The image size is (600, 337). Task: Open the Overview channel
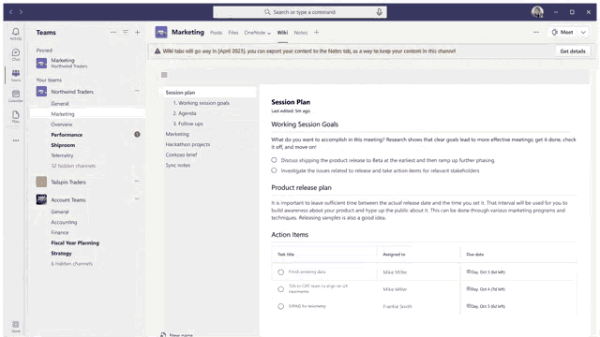61,125
